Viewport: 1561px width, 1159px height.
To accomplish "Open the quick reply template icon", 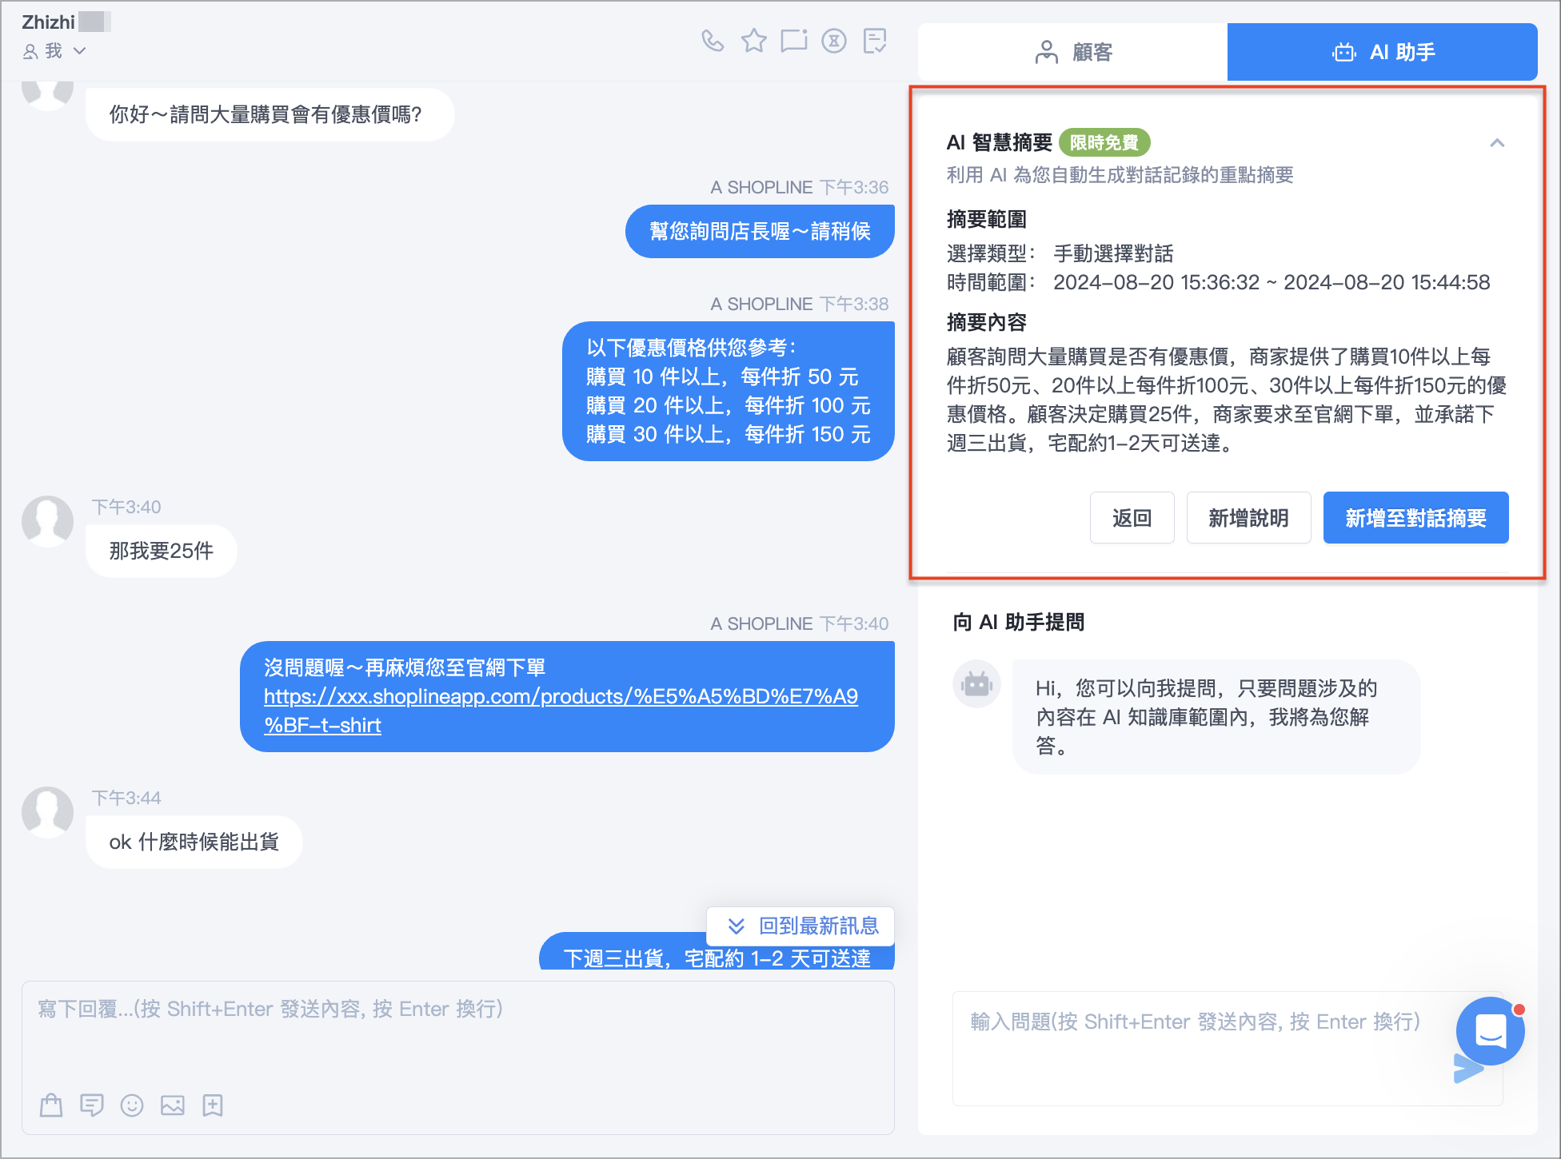I will [92, 1105].
